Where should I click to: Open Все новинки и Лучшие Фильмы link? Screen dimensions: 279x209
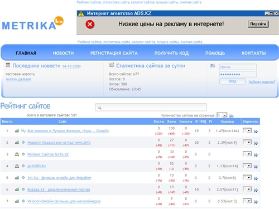tap(68, 131)
